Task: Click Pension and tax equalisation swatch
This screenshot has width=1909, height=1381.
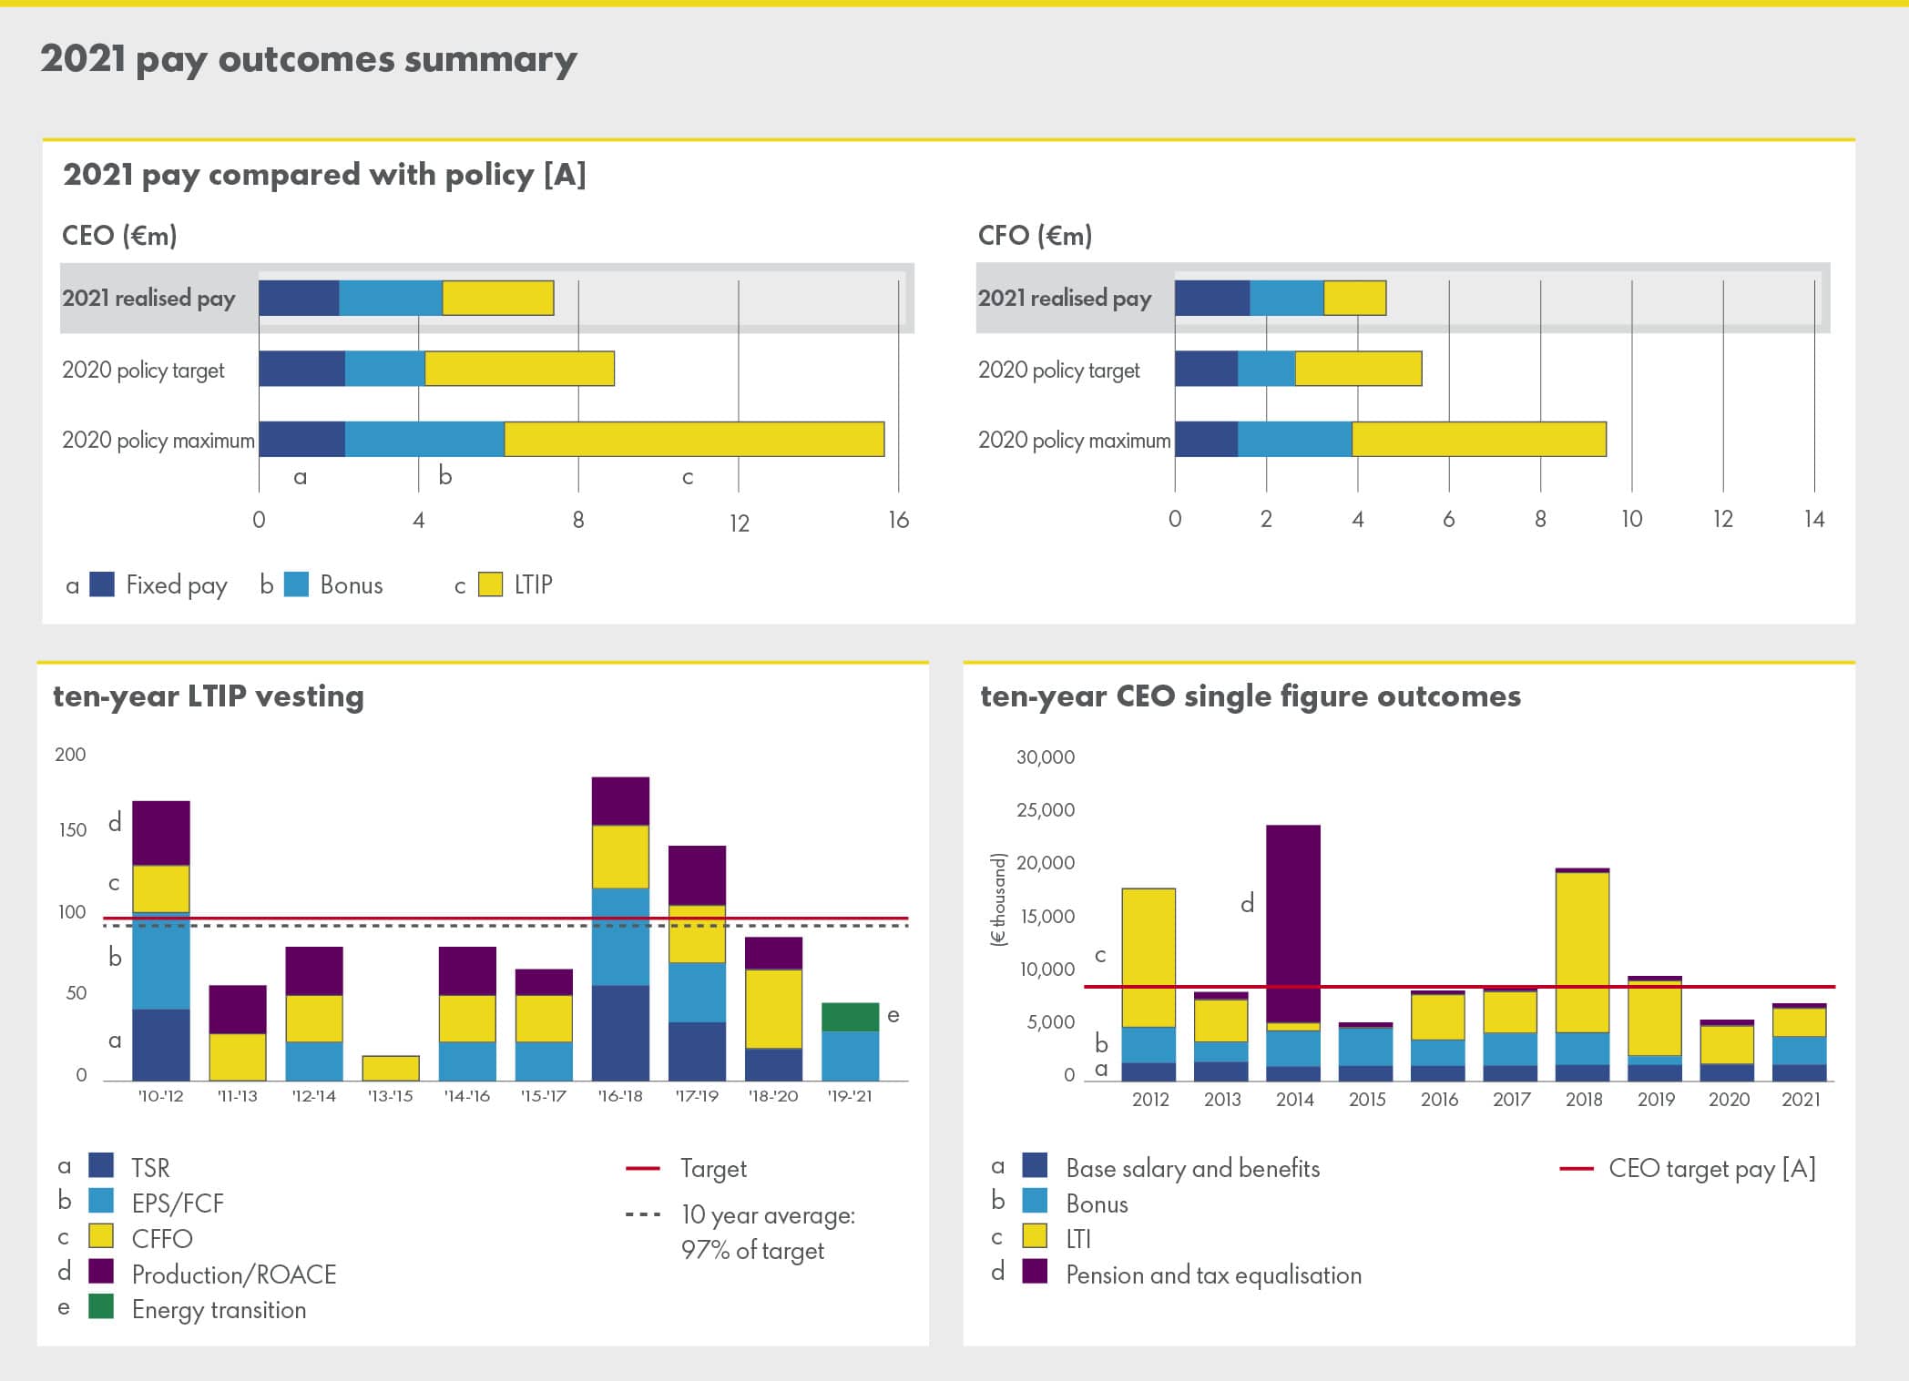Action: point(1035,1272)
